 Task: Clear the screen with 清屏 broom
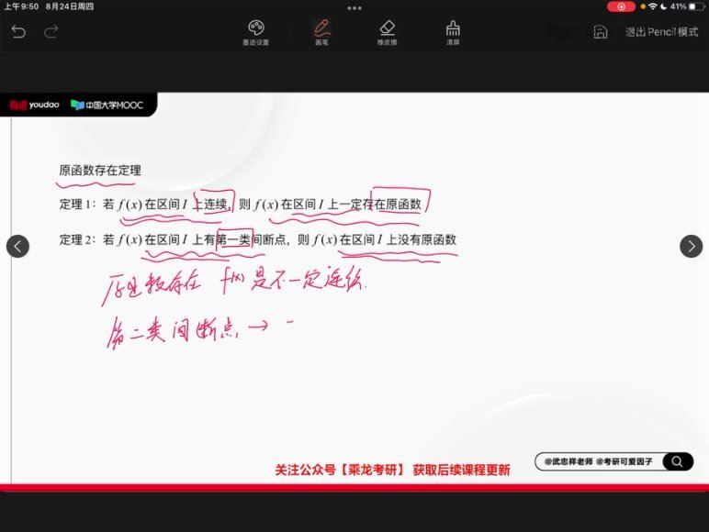click(453, 32)
